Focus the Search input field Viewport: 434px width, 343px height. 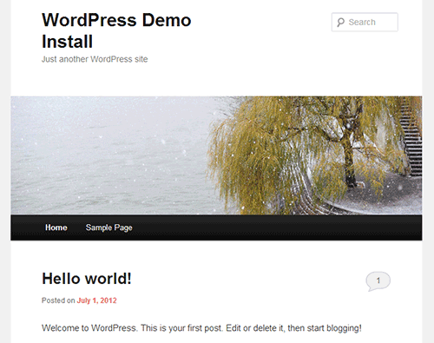click(x=365, y=22)
